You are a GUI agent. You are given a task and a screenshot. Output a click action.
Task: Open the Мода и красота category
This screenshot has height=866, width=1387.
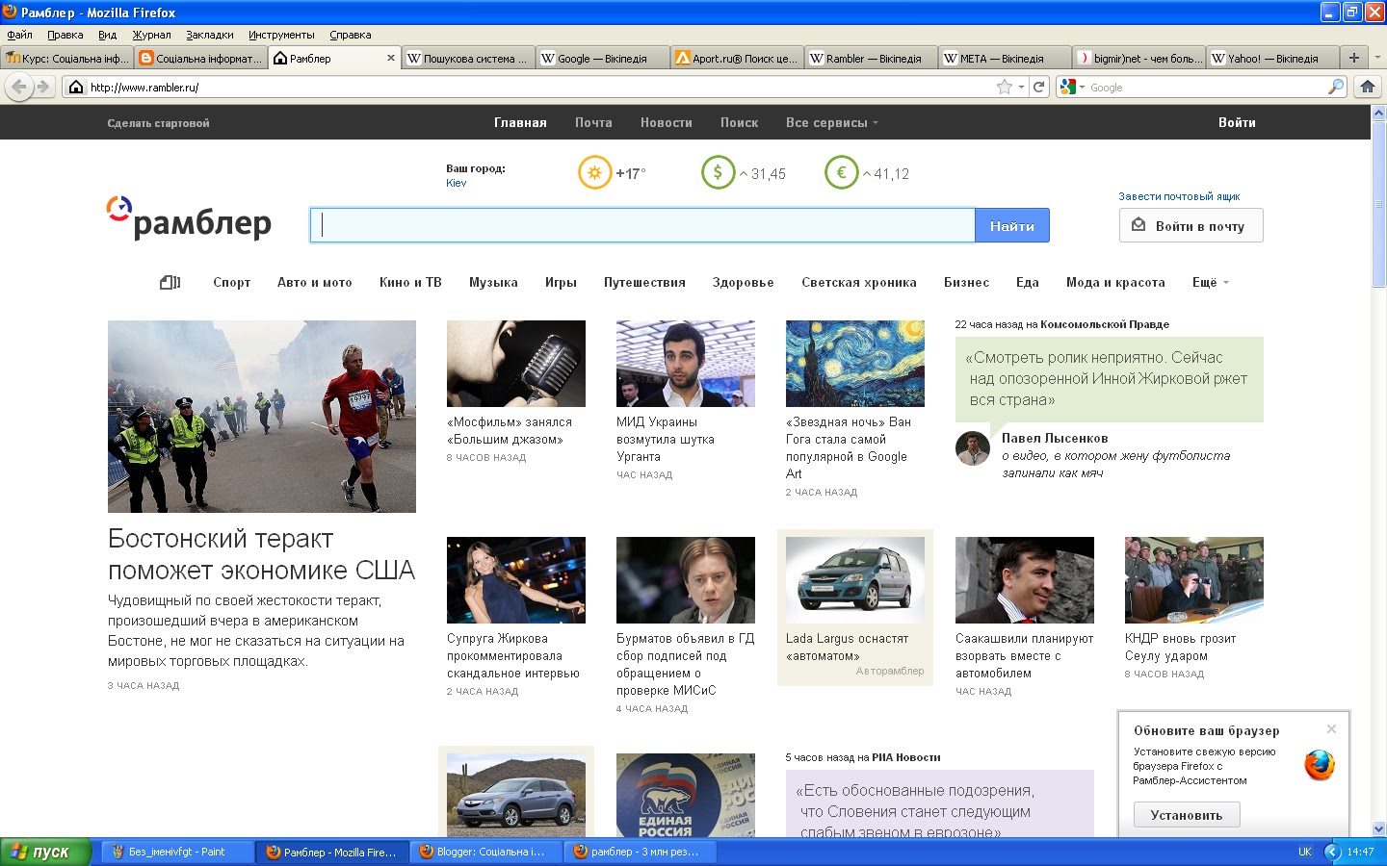click(x=1115, y=282)
